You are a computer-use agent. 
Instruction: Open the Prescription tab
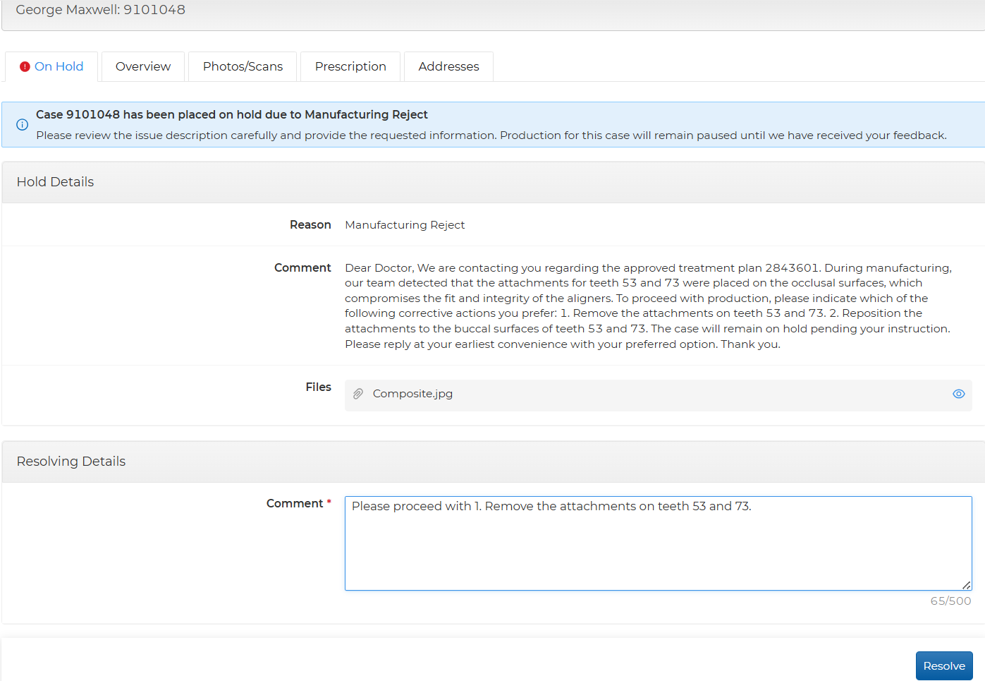350,66
